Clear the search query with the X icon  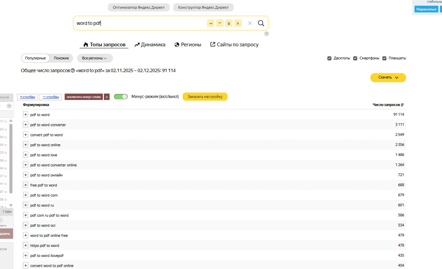(x=250, y=23)
